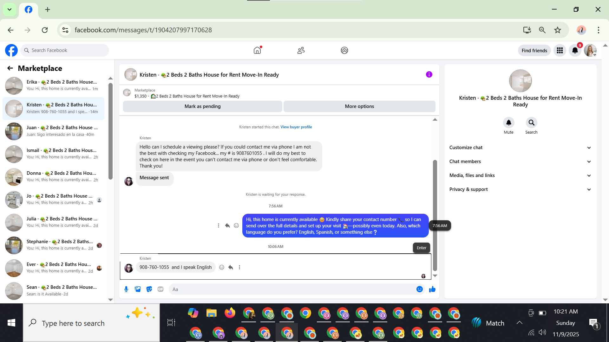Open the Ismail conversation
Screen dimensions: 609x342
pos(53,154)
